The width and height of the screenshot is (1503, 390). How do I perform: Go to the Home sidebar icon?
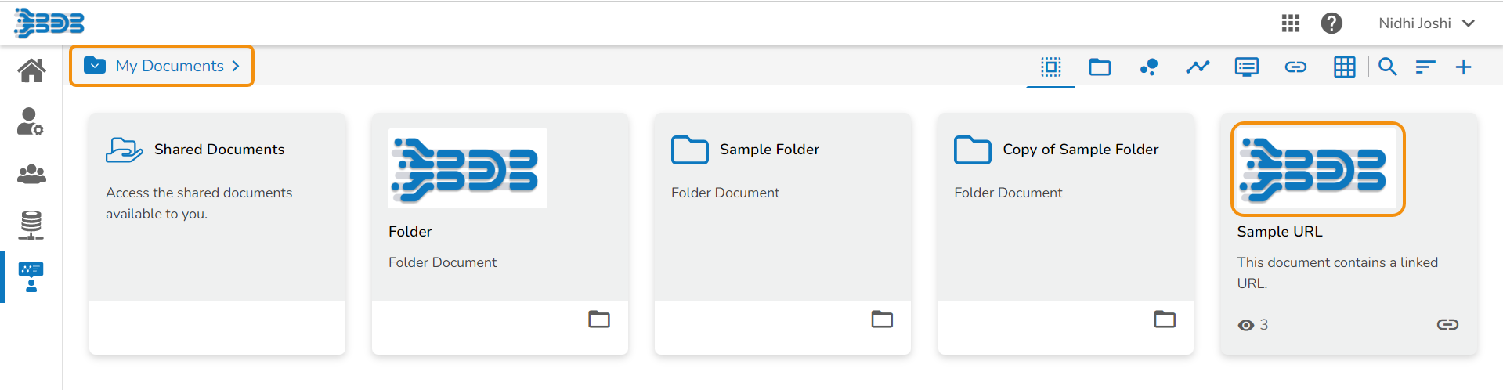pos(31,70)
